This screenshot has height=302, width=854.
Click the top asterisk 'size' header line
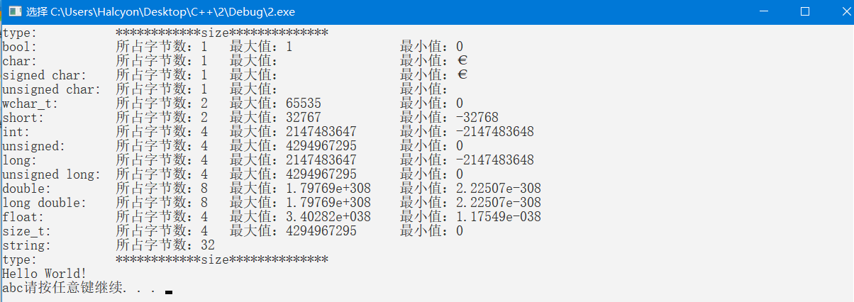pyautogui.click(x=222, y=33)
